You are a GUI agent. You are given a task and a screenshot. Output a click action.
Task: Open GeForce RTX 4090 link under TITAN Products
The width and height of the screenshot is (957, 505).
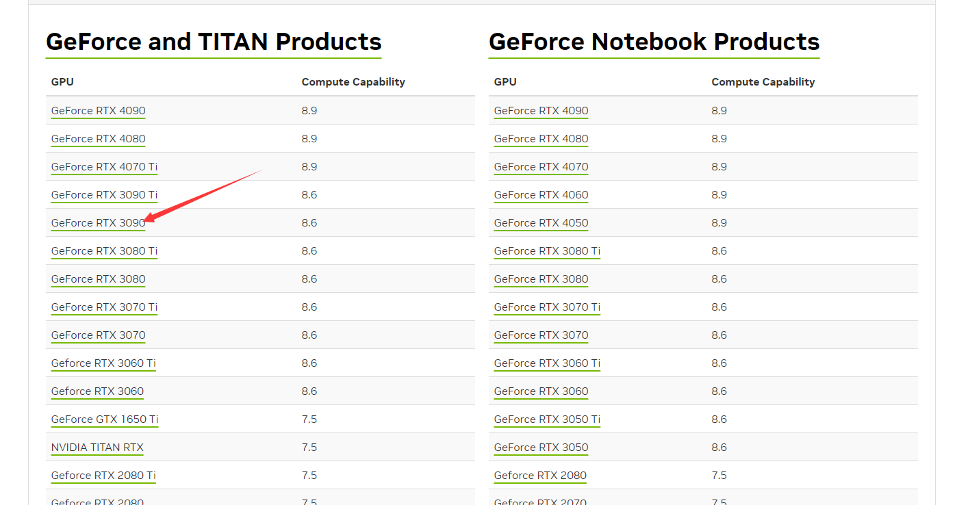coord(98,111)
